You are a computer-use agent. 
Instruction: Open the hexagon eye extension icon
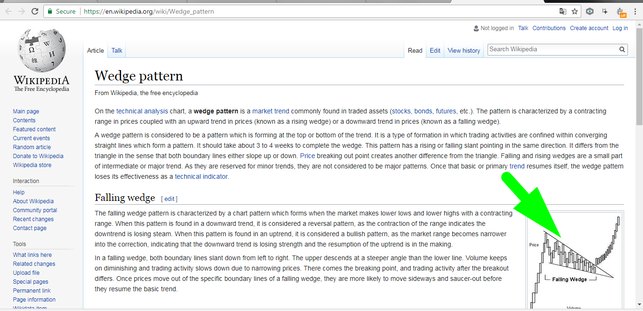pyautogui.click(x=590, y=11)
